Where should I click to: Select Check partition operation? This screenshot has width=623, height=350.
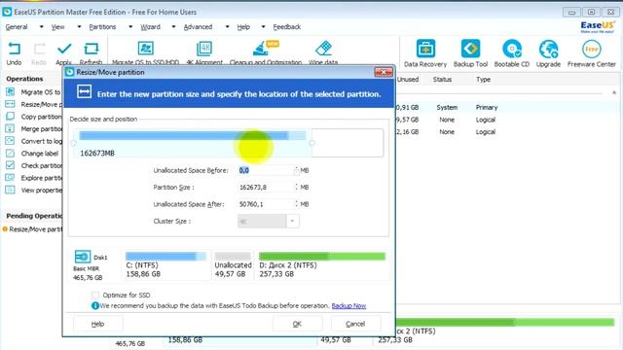click(34, 165)
